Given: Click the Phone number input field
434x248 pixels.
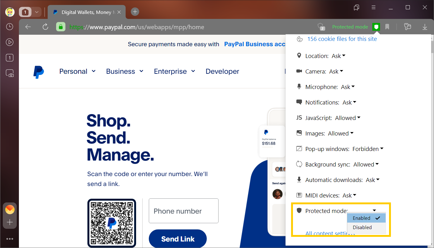Looking at the screenshot, I should (x=184, y=211).
